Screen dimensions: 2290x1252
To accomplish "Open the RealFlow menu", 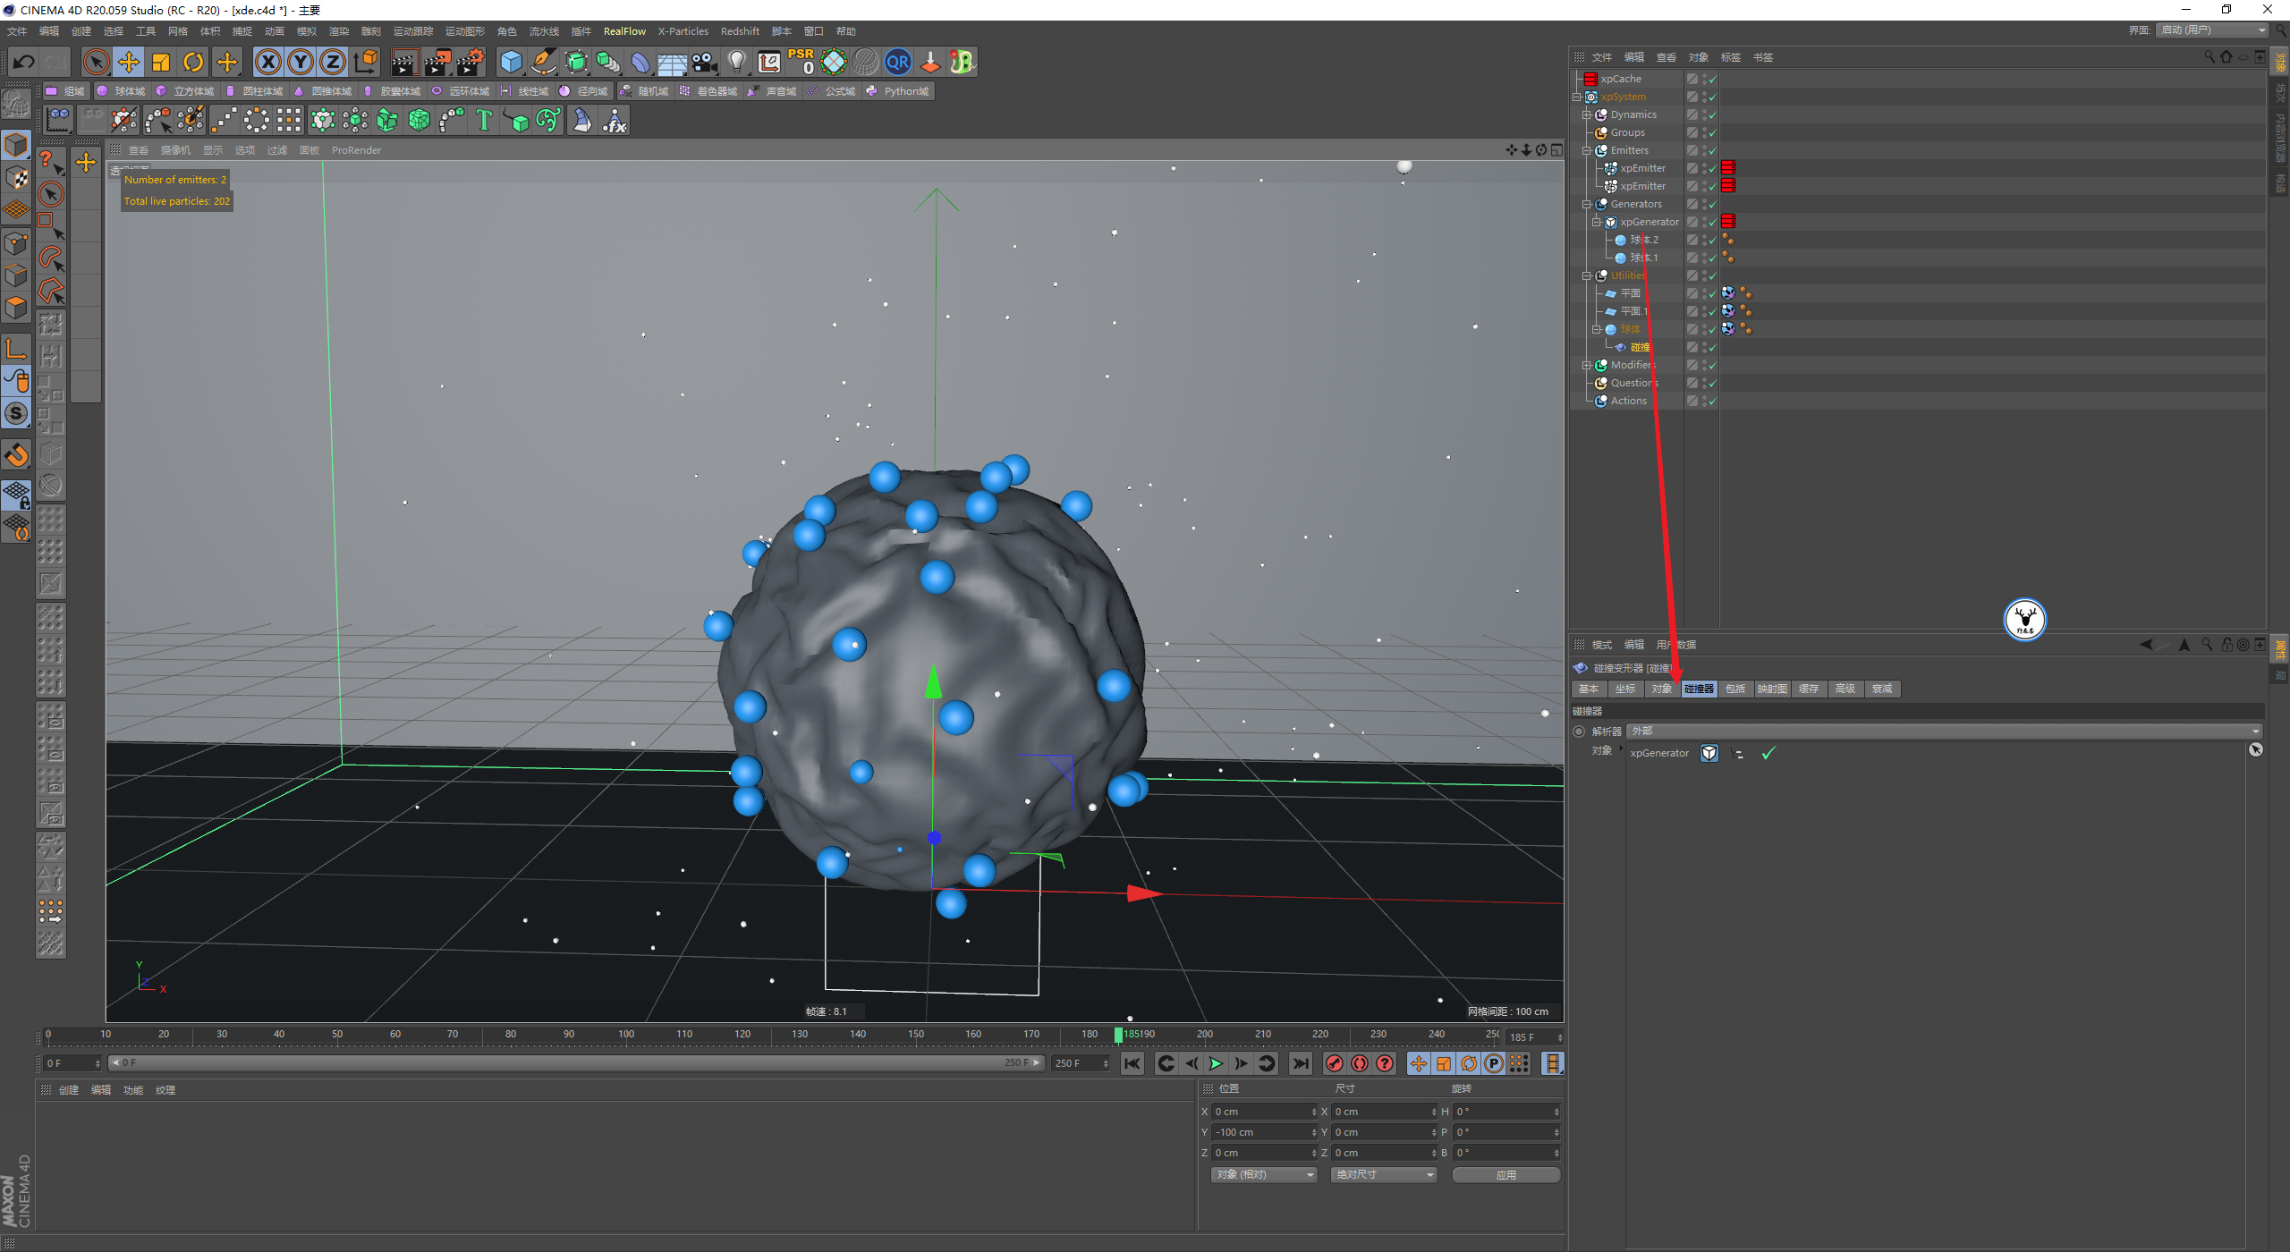I will click(623, 31).
